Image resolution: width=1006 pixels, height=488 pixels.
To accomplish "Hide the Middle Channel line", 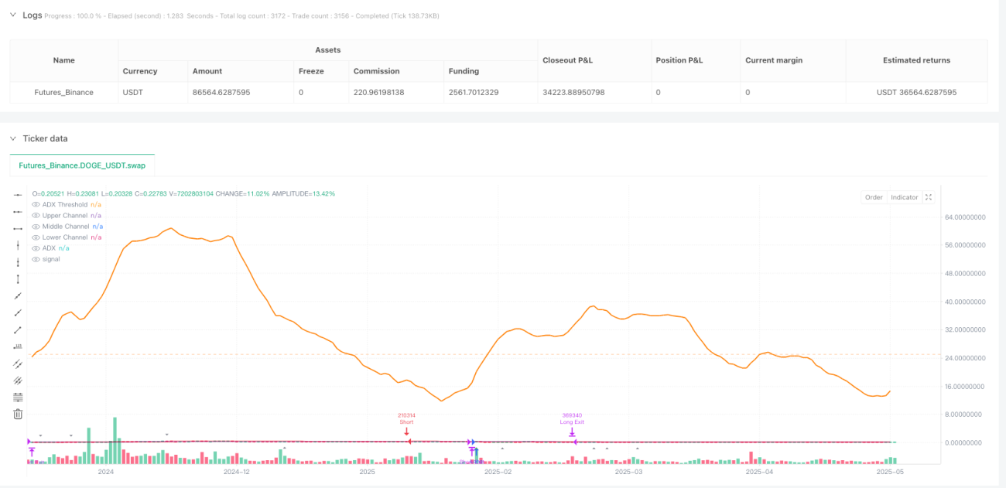I will 36,226.
